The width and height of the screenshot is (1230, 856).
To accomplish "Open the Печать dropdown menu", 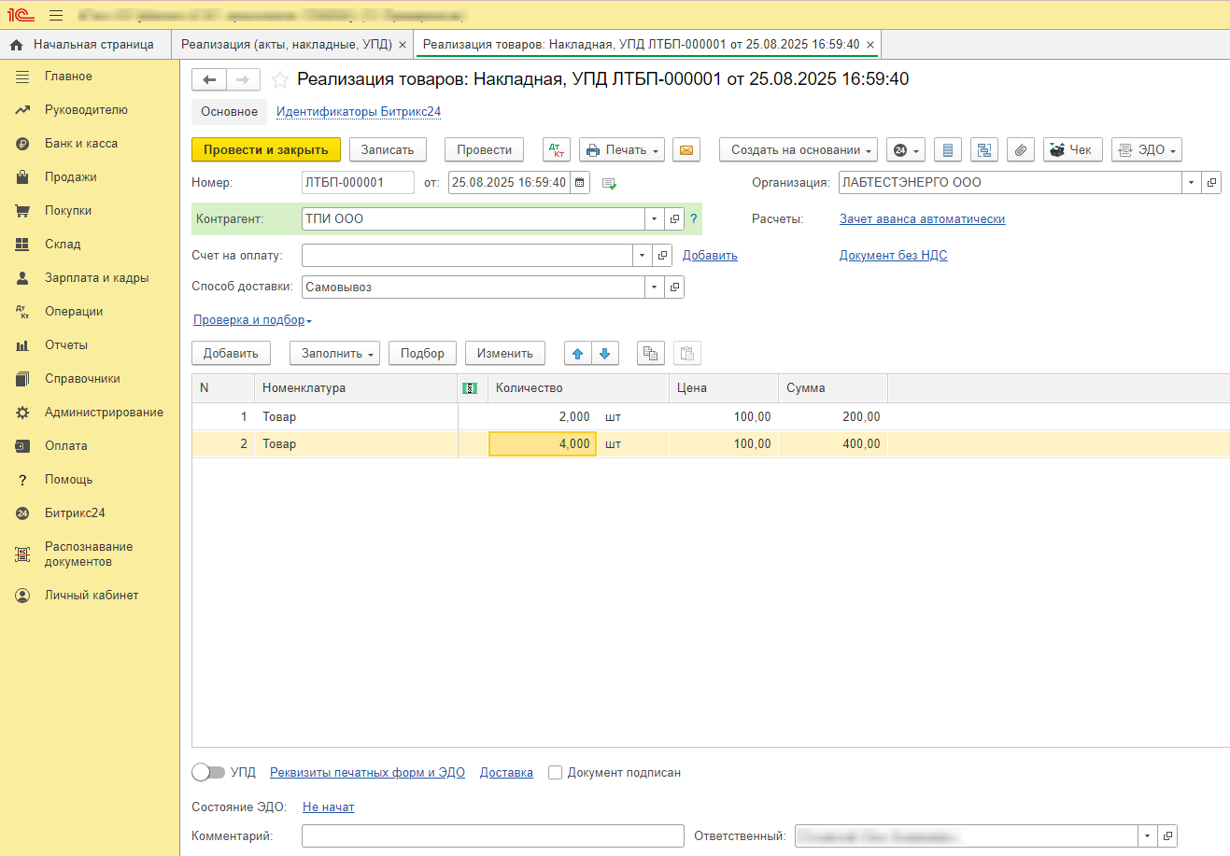I will pos(622,149).
